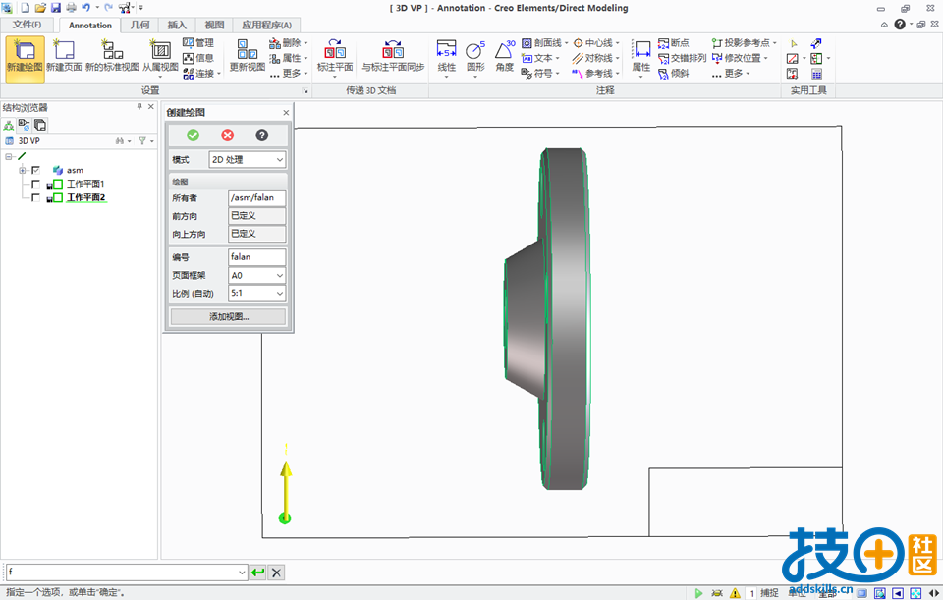The image size is (943, 600).
Task: Click the 标注平面 icon
Action: point(335,55)
